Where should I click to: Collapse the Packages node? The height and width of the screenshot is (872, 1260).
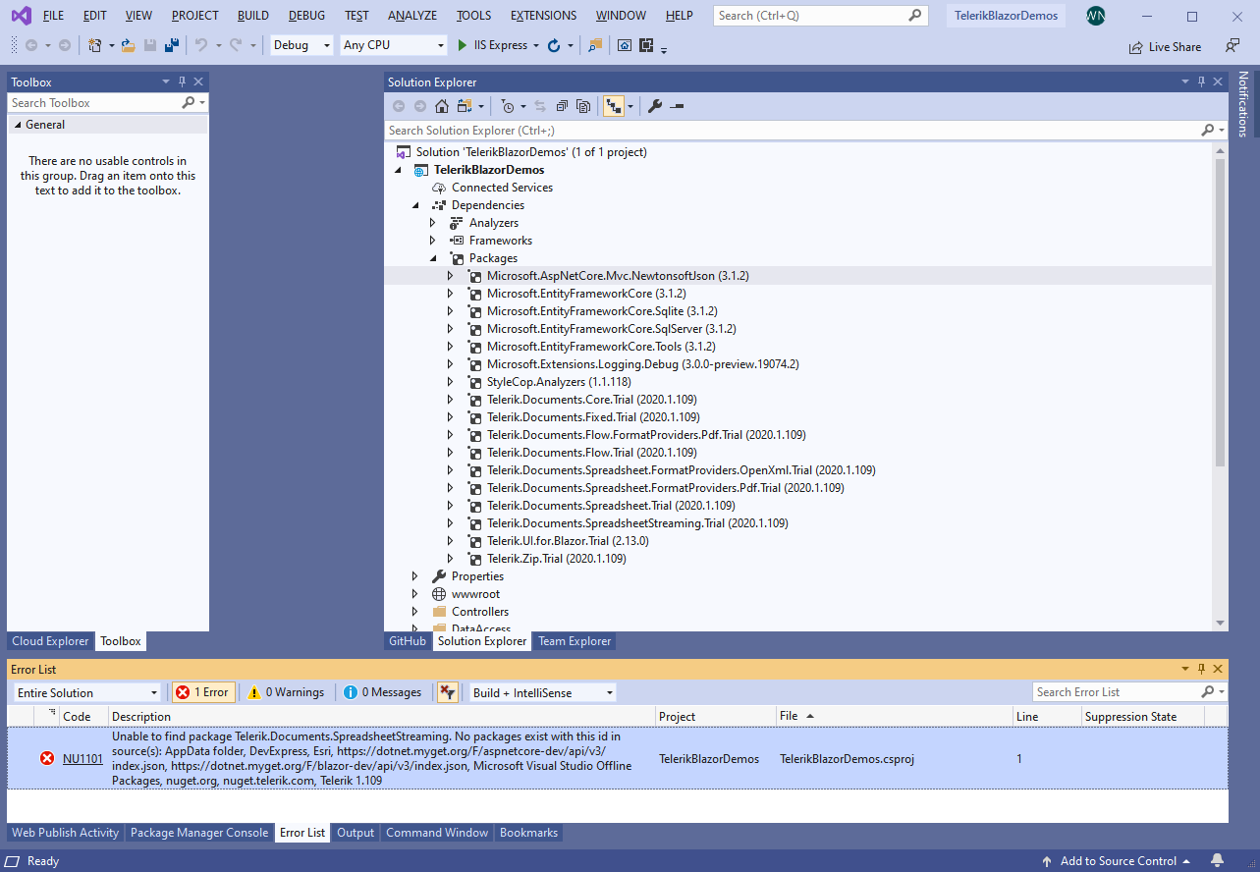pos(432,258)
